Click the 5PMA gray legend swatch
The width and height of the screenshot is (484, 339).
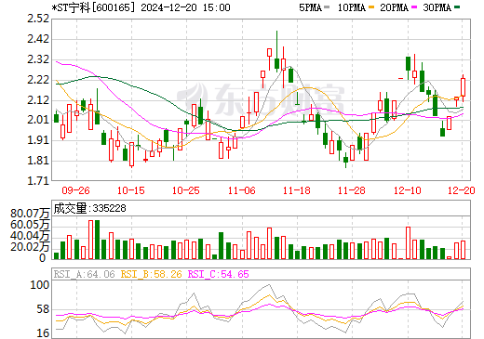pyautogui.click(x=327, y=7)
